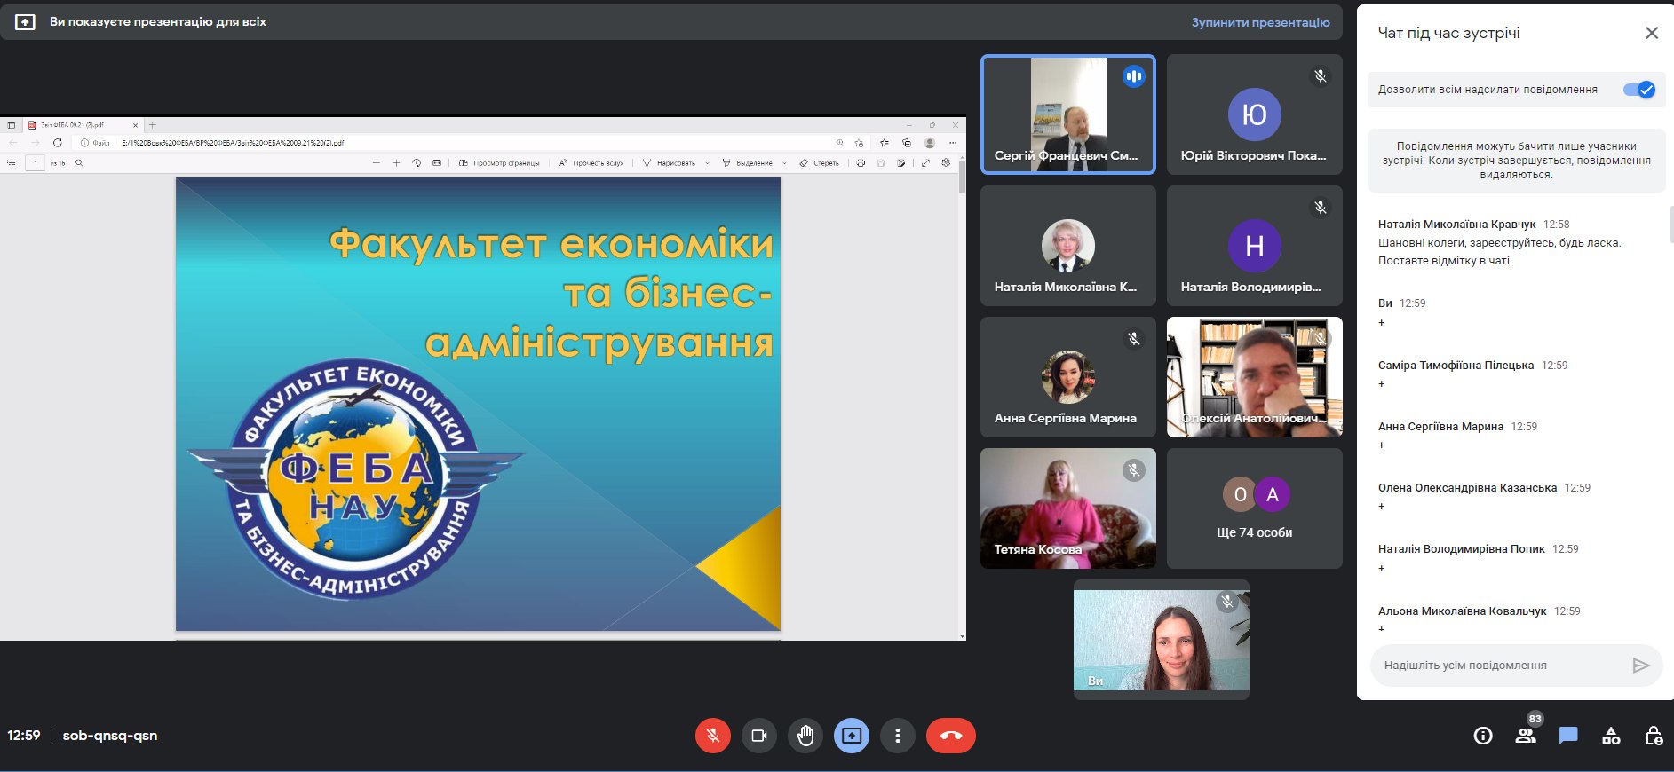Click Просмотр страницы page view button
The height and width of the screenshot is (772, 1674).
tap(499, 163)
